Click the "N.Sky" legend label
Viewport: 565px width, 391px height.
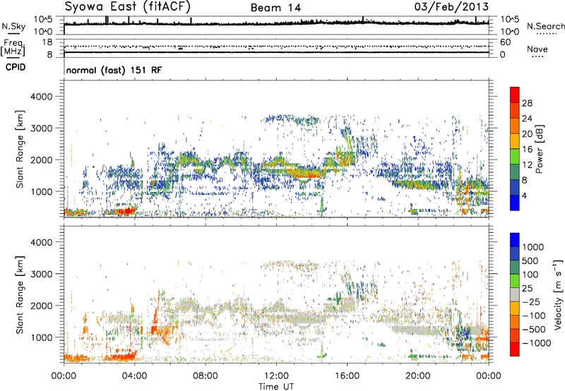(x=13, y=27)
